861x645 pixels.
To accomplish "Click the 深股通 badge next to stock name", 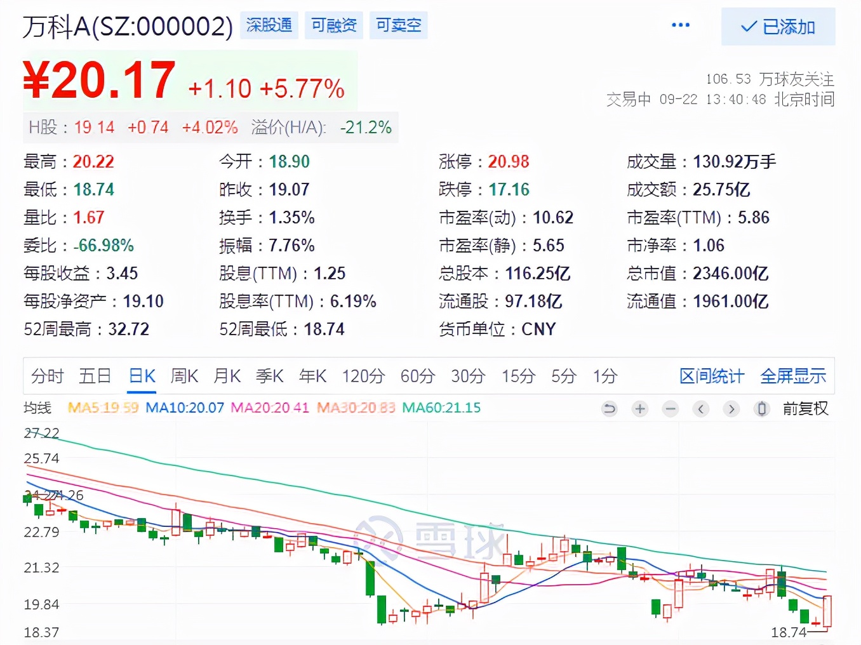I will [269, 26].
